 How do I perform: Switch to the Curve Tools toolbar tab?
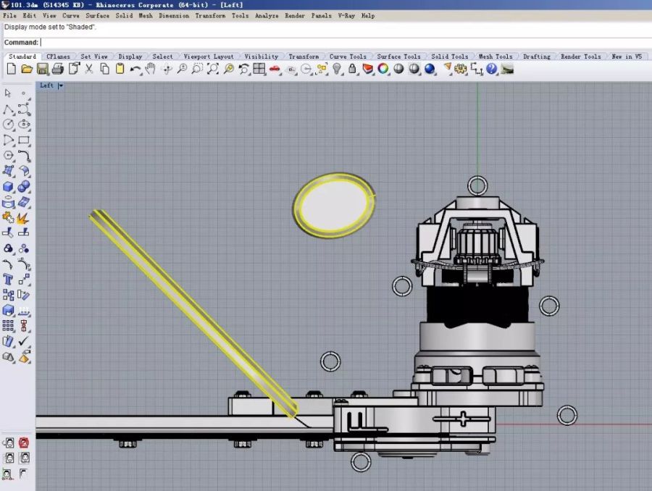(348, 56)
